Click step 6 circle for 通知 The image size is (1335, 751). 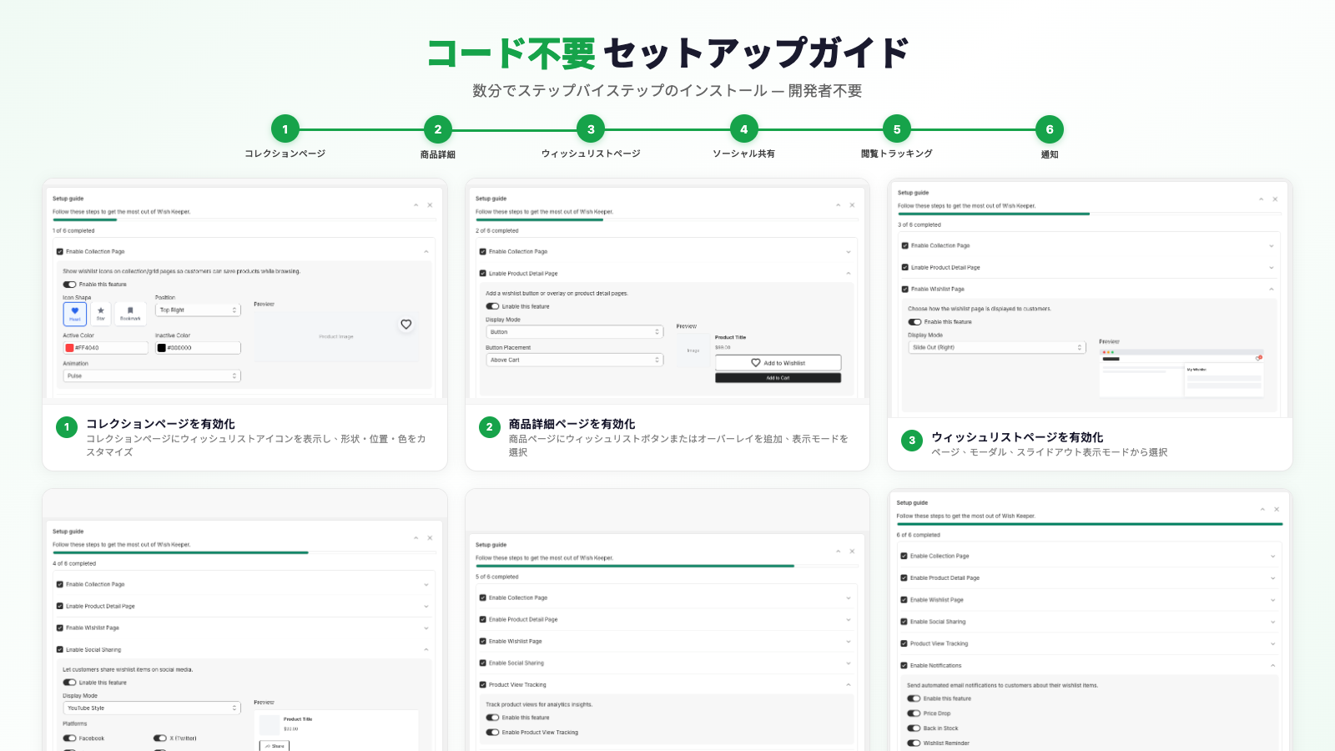tap(1049, 129)
